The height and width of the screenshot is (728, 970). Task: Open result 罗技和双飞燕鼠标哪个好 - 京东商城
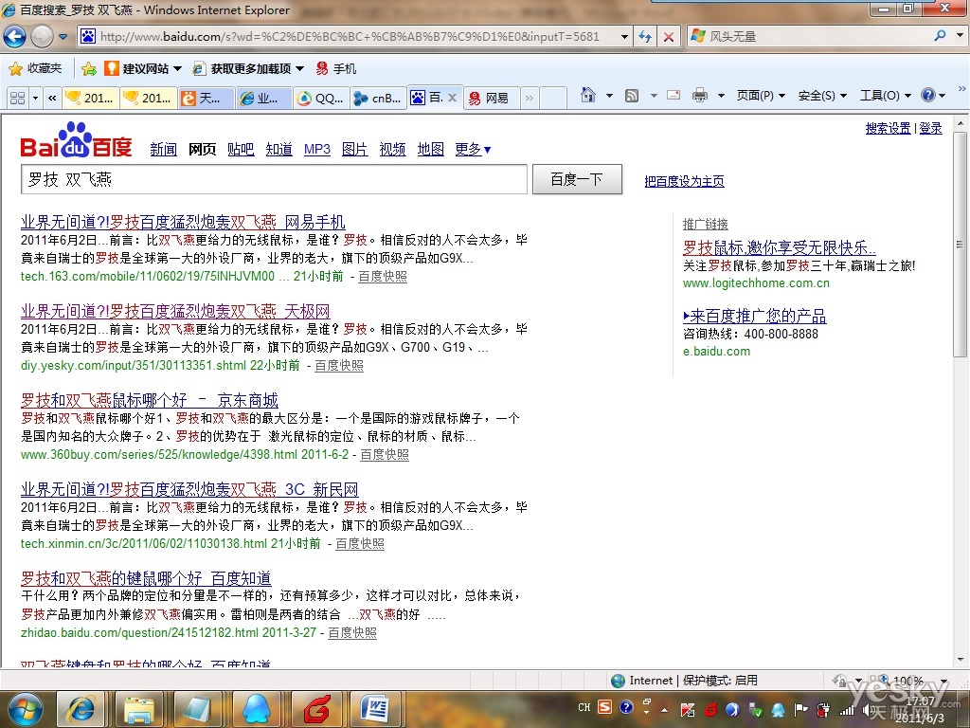coord(150,400)
